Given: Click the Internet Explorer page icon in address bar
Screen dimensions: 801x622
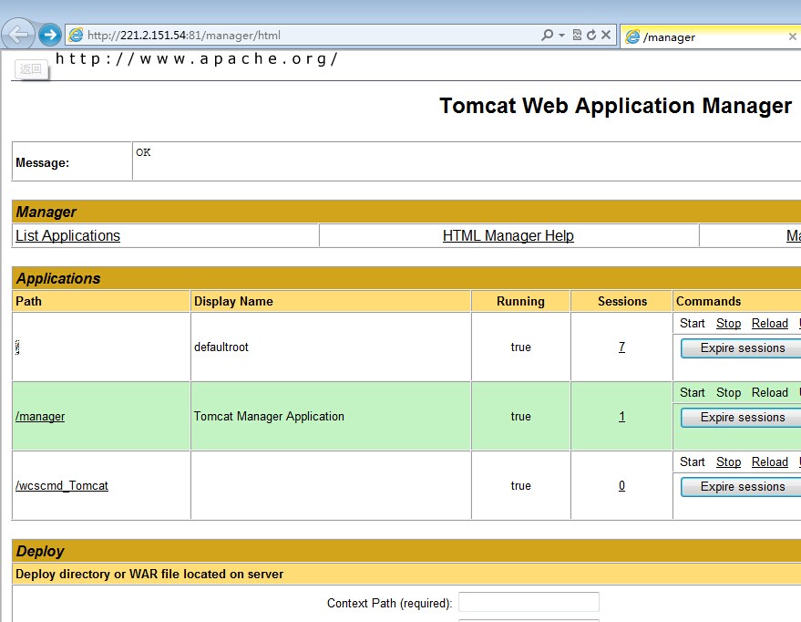Looking at the screenshot, I should (77, 35).
